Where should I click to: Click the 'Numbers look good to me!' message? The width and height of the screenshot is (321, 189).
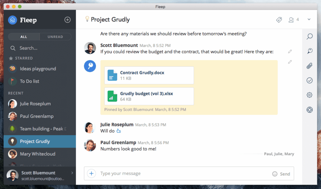128,149
